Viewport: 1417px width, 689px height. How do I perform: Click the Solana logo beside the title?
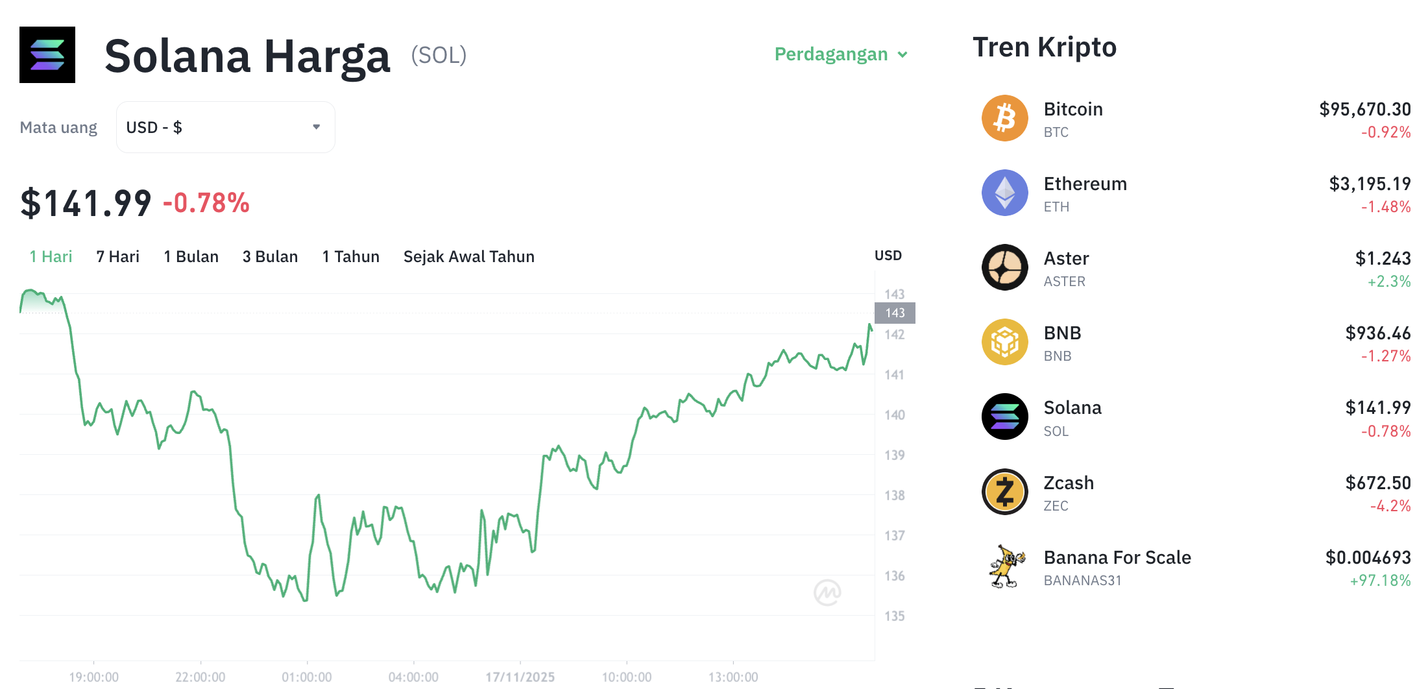47,54
